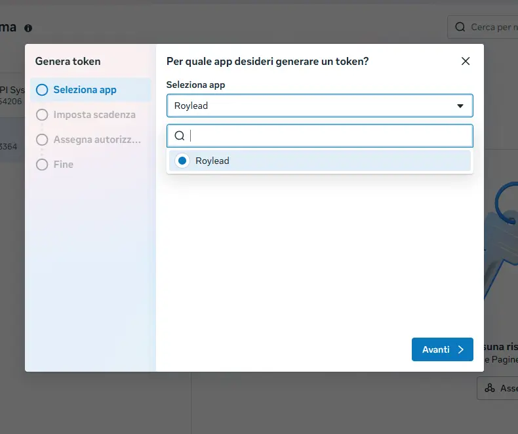518x434 pixels.
Task: Open the Seleziona app dropdown showing Roylead
Action: pyautogui.click(x=320, y=106)
